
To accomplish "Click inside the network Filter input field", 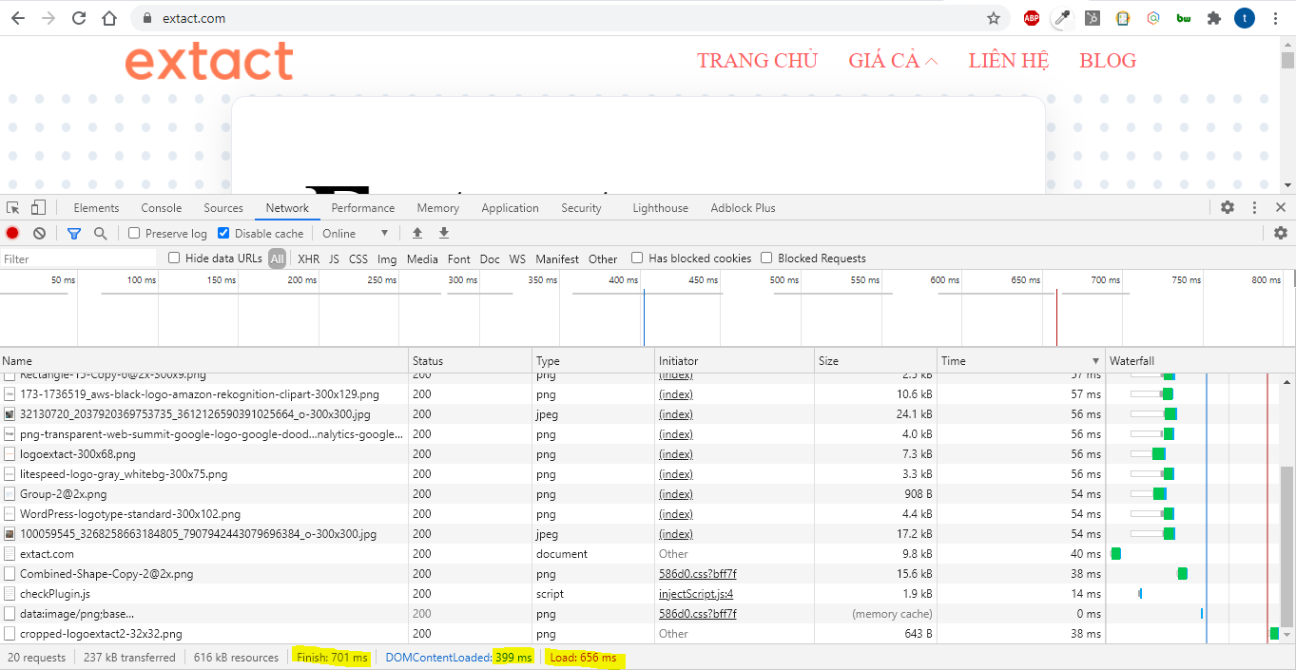I will (x=76, y=258).
